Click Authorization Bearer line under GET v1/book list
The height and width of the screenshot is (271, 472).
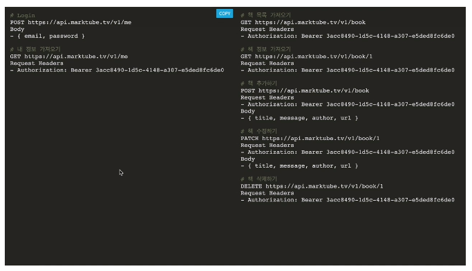point(348,36)
